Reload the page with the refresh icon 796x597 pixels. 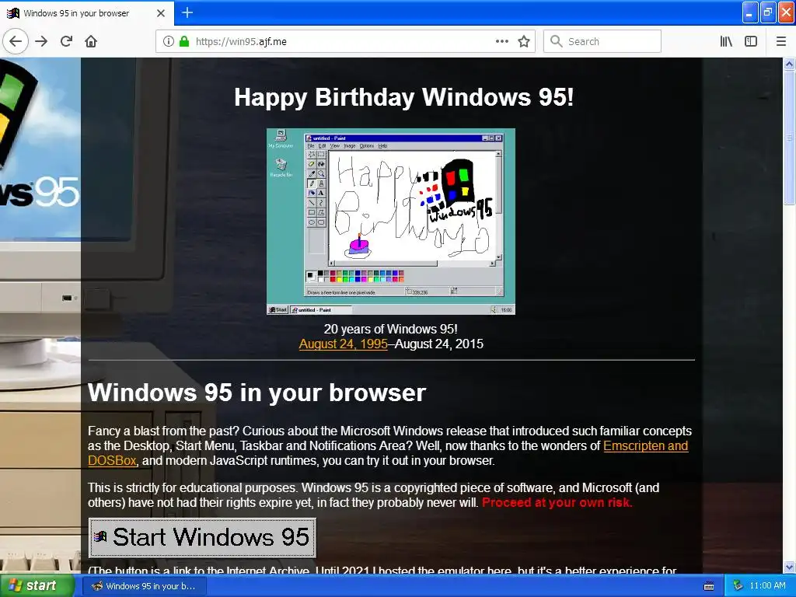point(66,41)
